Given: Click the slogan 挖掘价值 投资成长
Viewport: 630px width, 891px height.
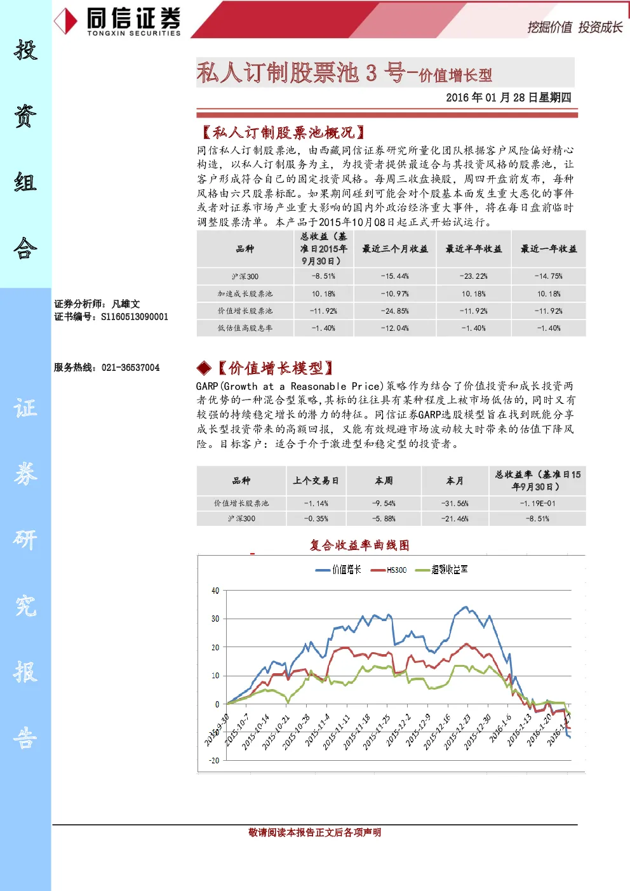Looking at the screenshot, I should pyautogui.click(x=575, y=27).
